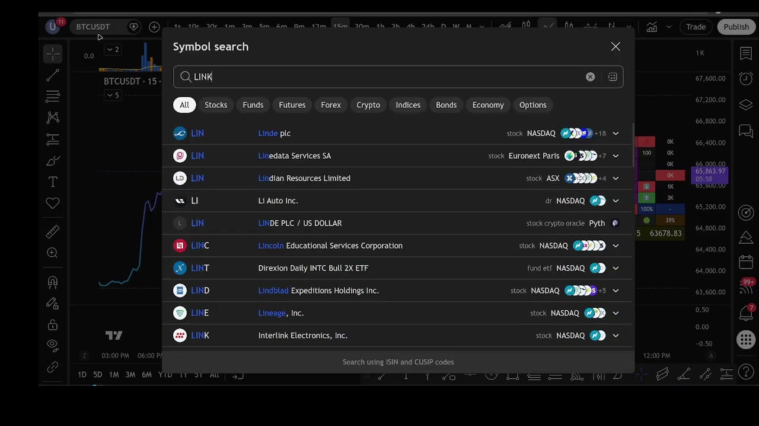Open the watchlist panel on right sidebar
Image resolution: width=759 pixels, height=426 pixels.
[x=746, y=54]
